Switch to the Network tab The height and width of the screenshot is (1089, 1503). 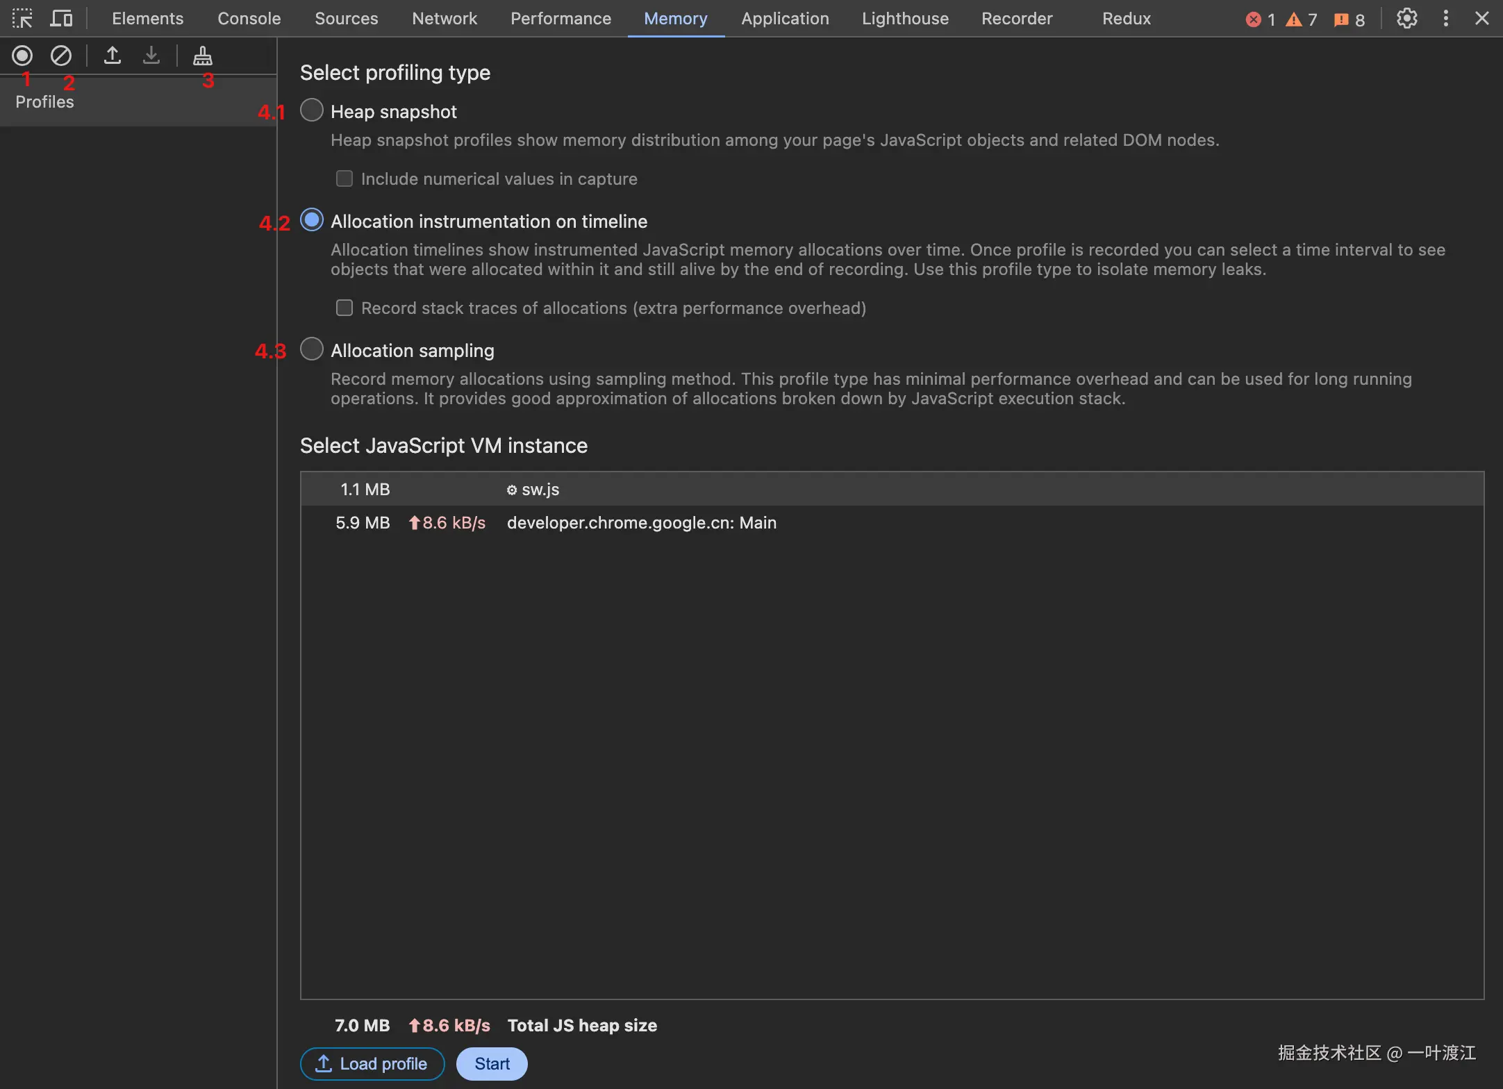click(x=445, y=19)
